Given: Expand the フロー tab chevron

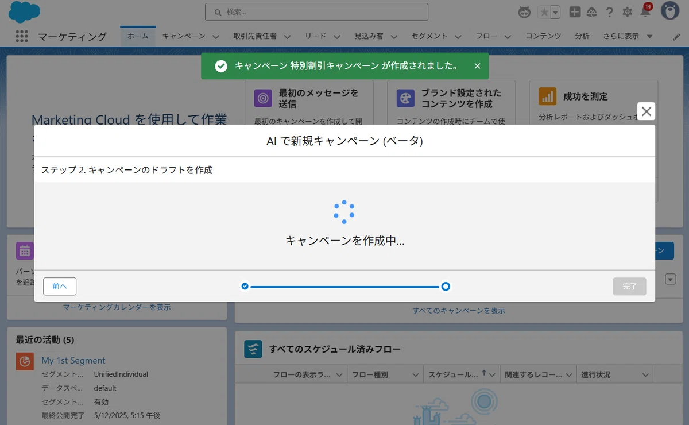Looking at the screenshot, I should tap(508, 37).
